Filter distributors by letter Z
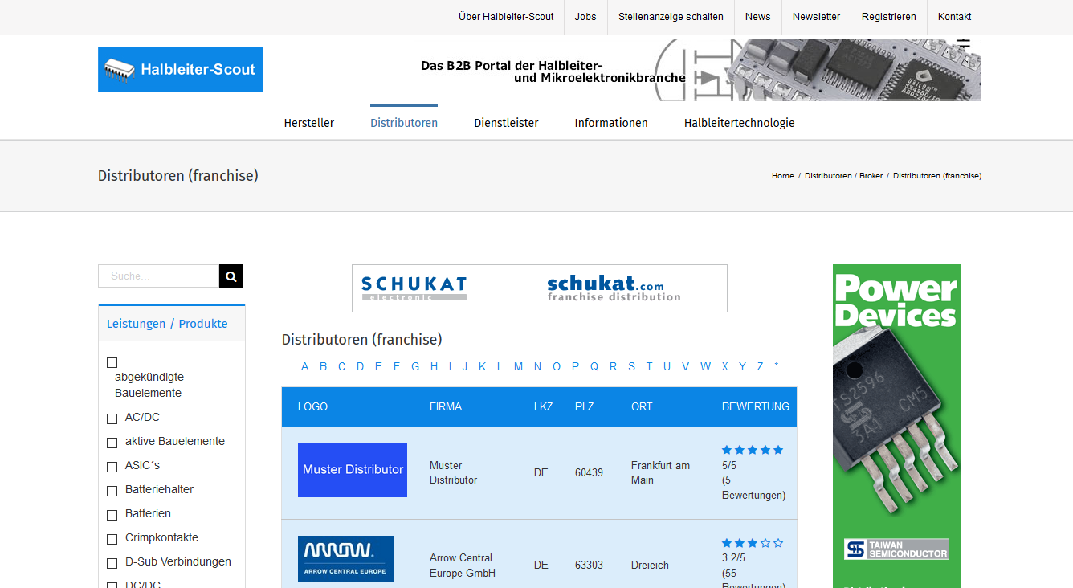The image size is (1073, 588). click(x=760, y=367)
